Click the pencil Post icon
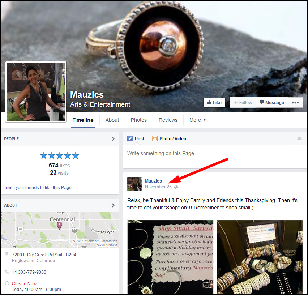The width and height of the screenshot is (308, 295). click(130, 139)
